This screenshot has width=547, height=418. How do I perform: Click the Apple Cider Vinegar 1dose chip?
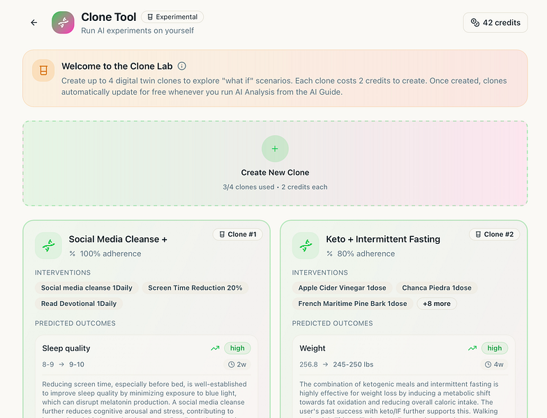coord(342,288)
